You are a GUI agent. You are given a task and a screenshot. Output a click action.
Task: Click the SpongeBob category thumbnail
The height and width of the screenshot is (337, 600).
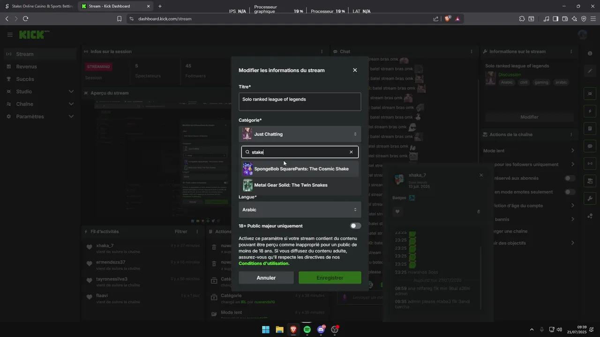(x=247, y=169)
